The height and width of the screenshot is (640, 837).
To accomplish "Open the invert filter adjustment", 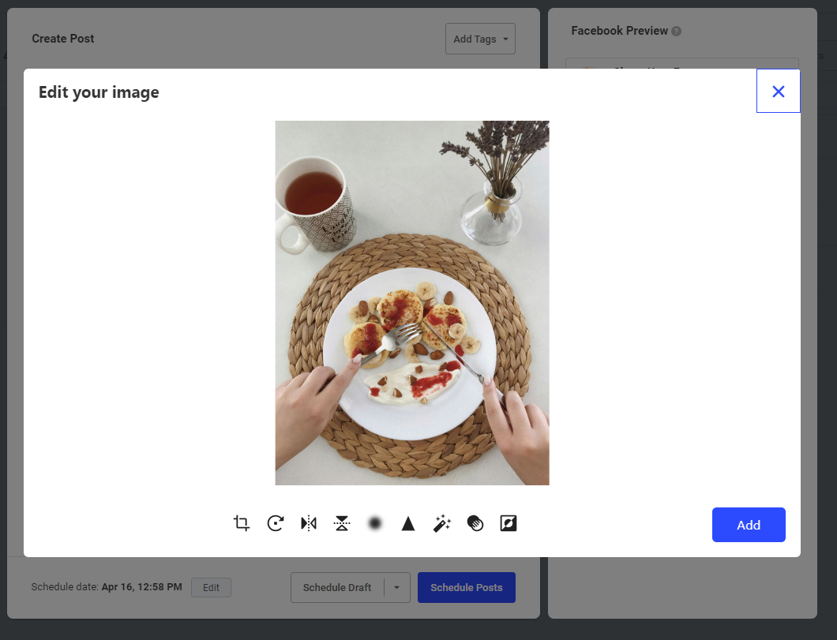I will (508, 522).
